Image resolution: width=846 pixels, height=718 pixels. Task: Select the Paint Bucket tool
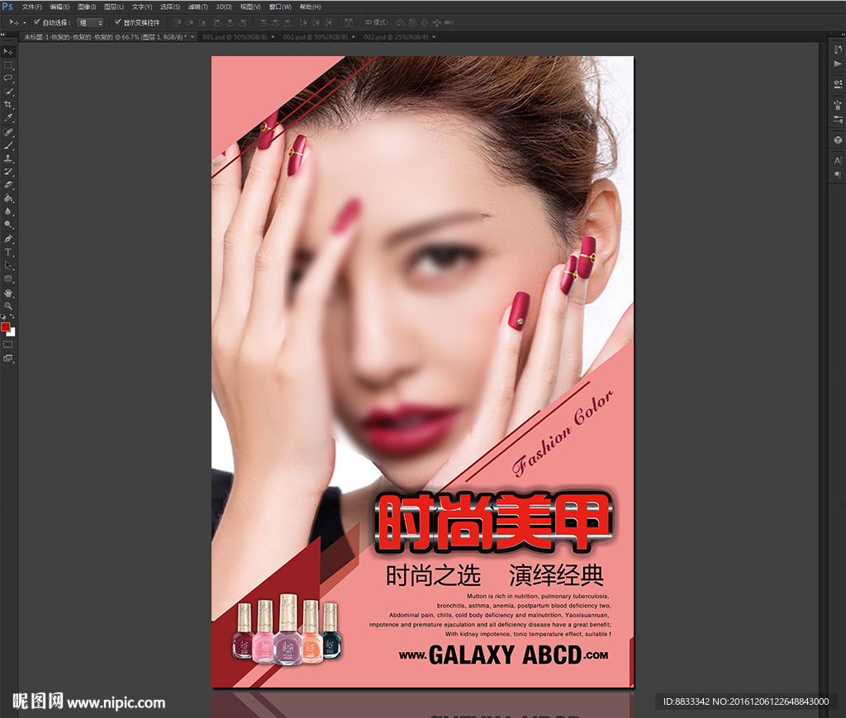pos(8,198)
